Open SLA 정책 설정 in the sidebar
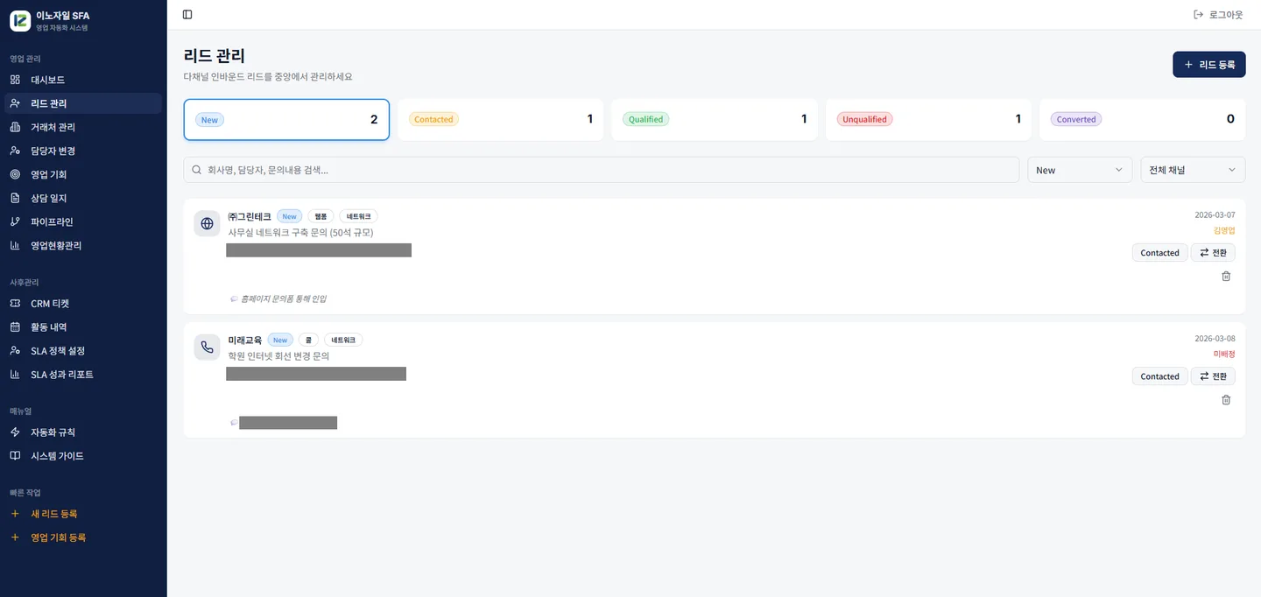The width and height of the screenshot is (1261, 597). pos(83,351)
